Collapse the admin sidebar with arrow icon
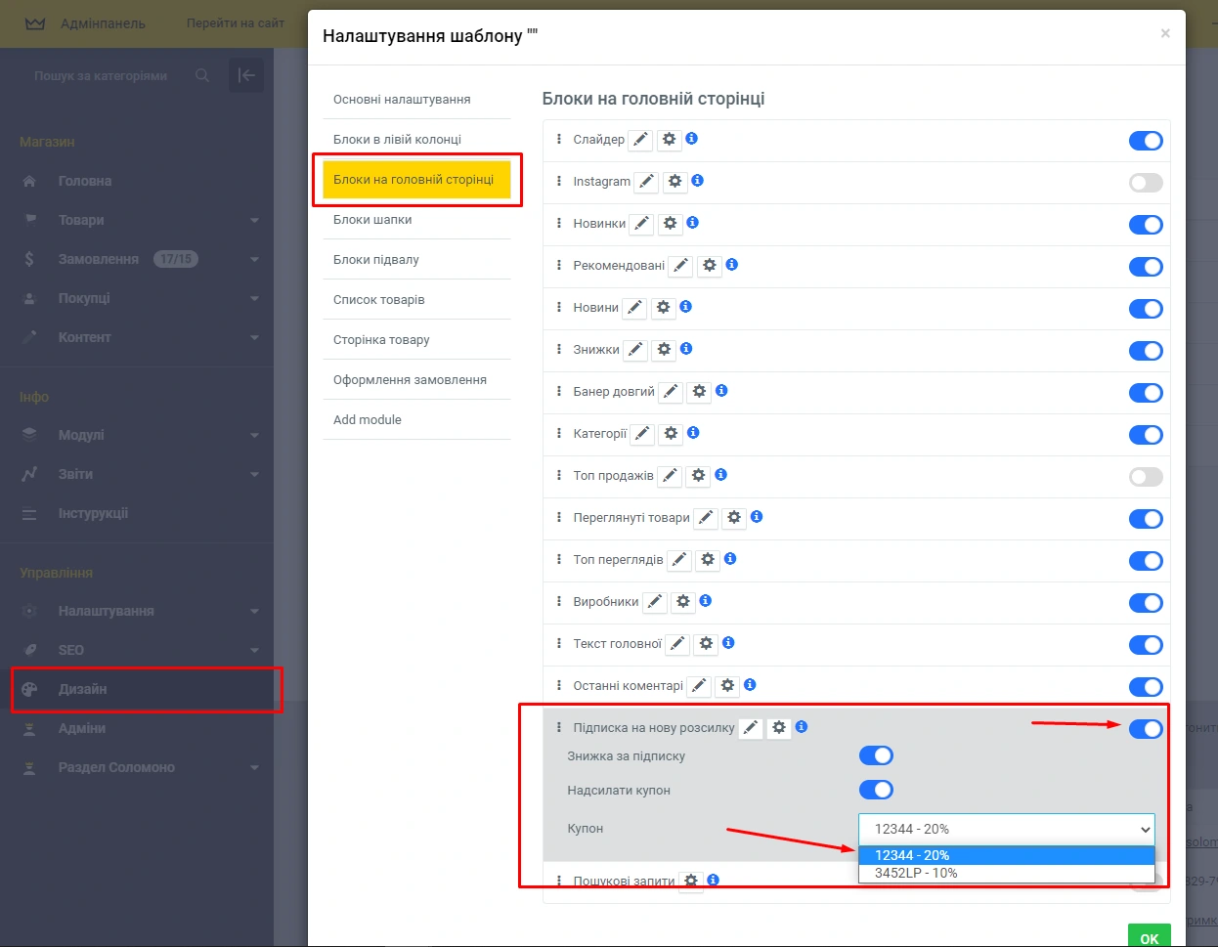Viewport: 1218px width, 947px height. (246, 75)
